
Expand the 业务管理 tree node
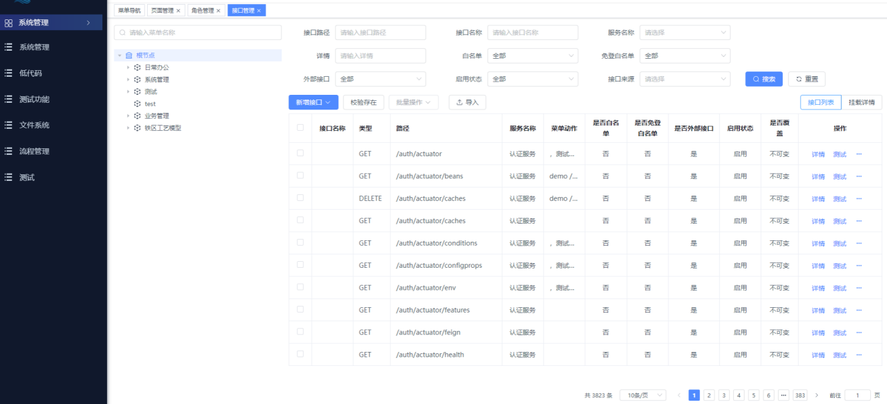point(128,116)
